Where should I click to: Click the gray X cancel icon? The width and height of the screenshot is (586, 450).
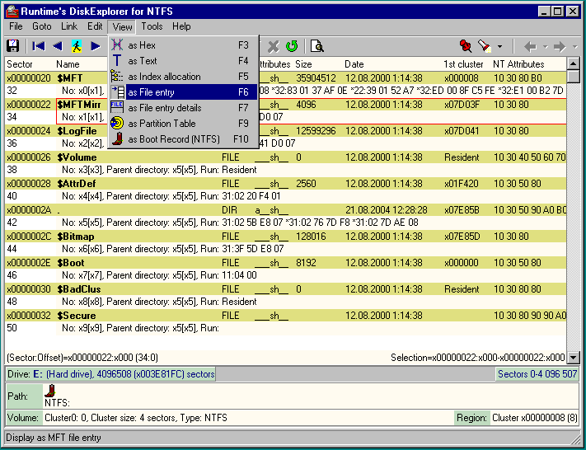click(274, 46)
